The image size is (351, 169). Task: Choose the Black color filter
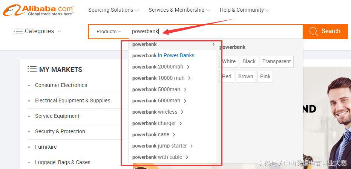point(249,61)
